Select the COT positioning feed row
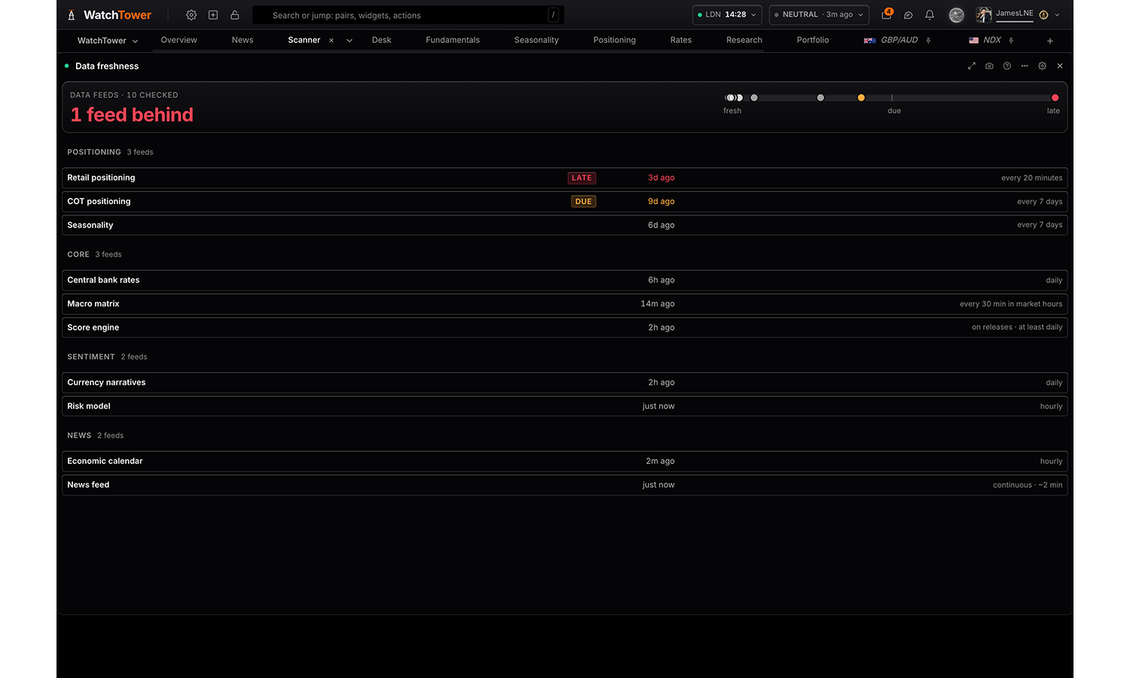 coord(565,201)
